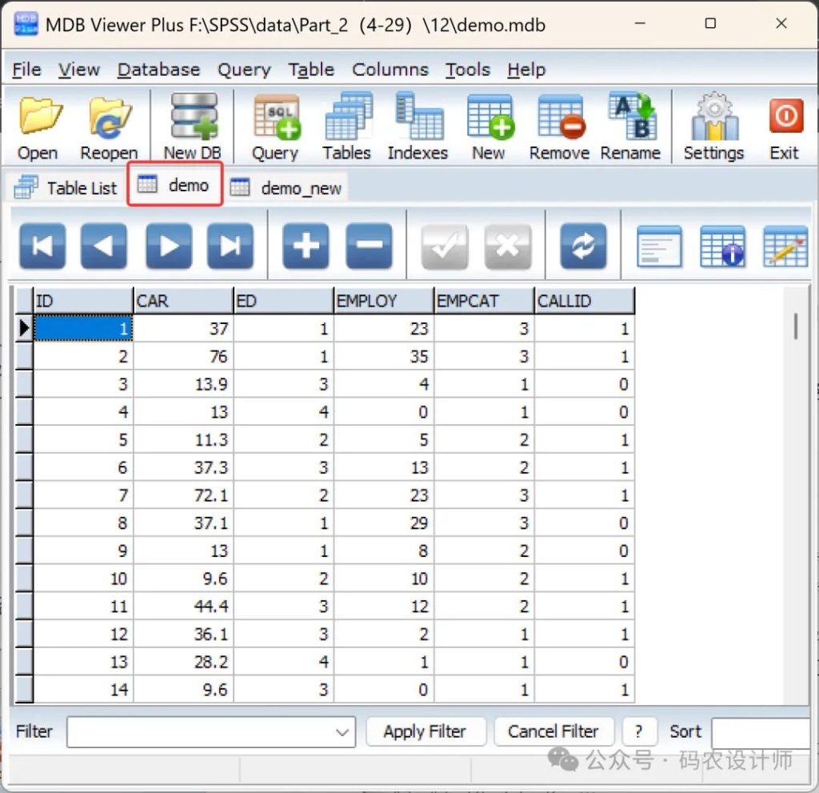Click the Sort input field
819x793 pixels.
[x=760, y=732]
